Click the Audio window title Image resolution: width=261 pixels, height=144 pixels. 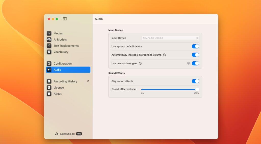click(x=99, y=19)
